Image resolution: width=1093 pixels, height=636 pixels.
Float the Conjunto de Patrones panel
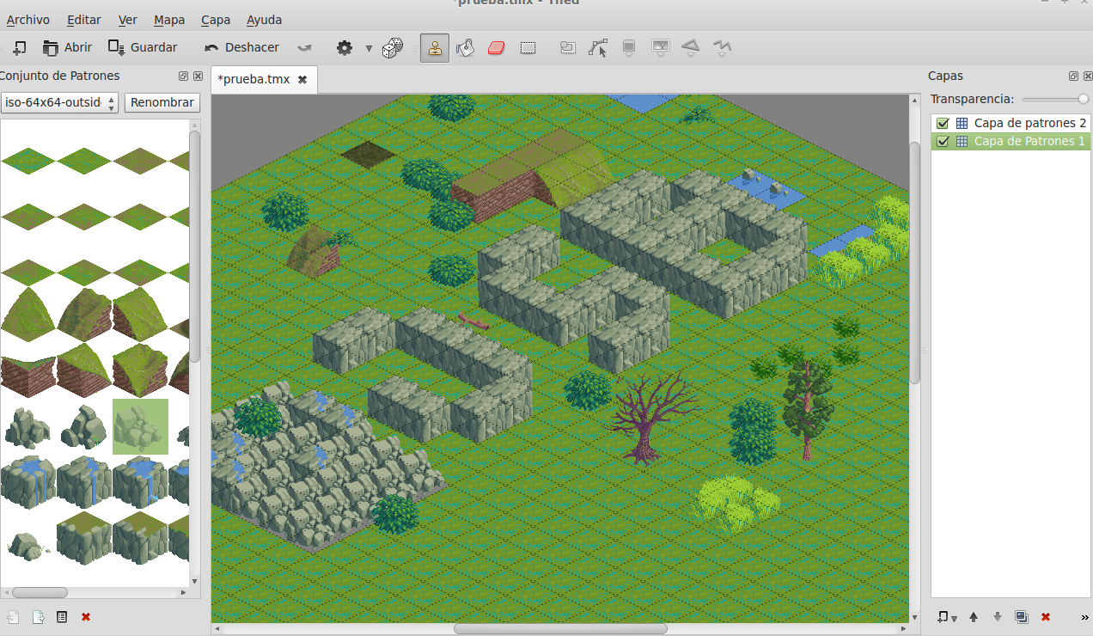[x=184, y=76]
